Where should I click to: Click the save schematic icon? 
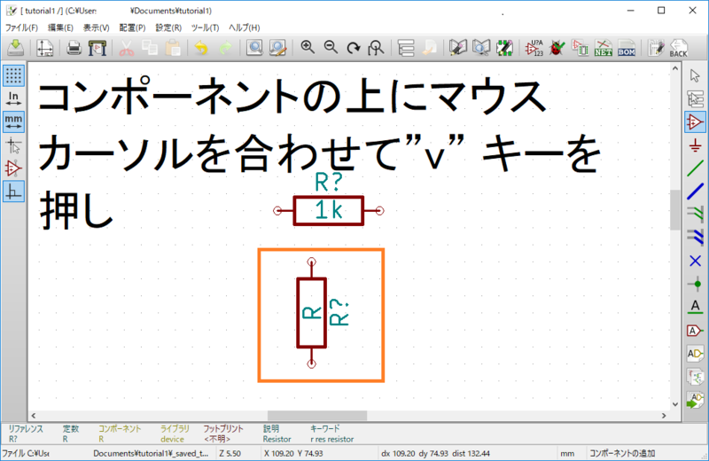[15, 48]
